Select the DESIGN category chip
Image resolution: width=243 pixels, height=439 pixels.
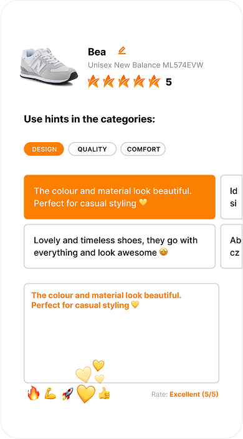click(44, 149)
